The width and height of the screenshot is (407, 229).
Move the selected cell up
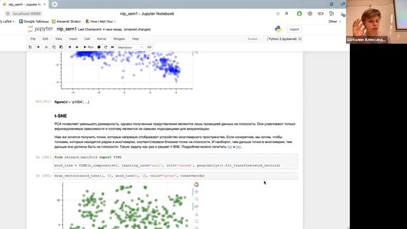tap(69, 47)
